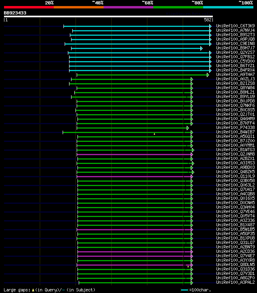257x293 pixels.
Task: Click the UniRef100_D0CNA5 label
Action: (x=235, y=203)
